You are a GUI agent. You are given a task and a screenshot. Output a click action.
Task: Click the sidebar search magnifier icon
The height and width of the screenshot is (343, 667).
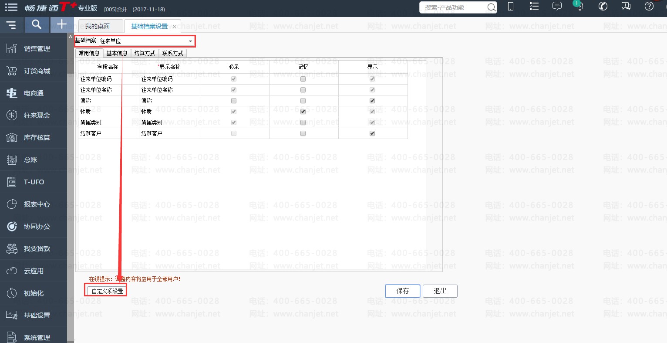click(37, 25)
